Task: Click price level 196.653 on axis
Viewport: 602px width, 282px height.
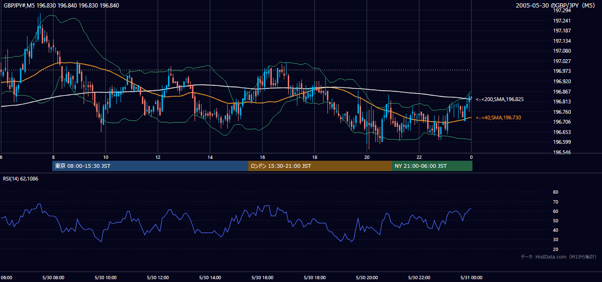Action: pyautogui.click(x=562, y=132)
